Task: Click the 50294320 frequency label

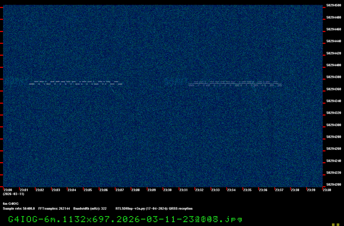Action: pos(334,113)
